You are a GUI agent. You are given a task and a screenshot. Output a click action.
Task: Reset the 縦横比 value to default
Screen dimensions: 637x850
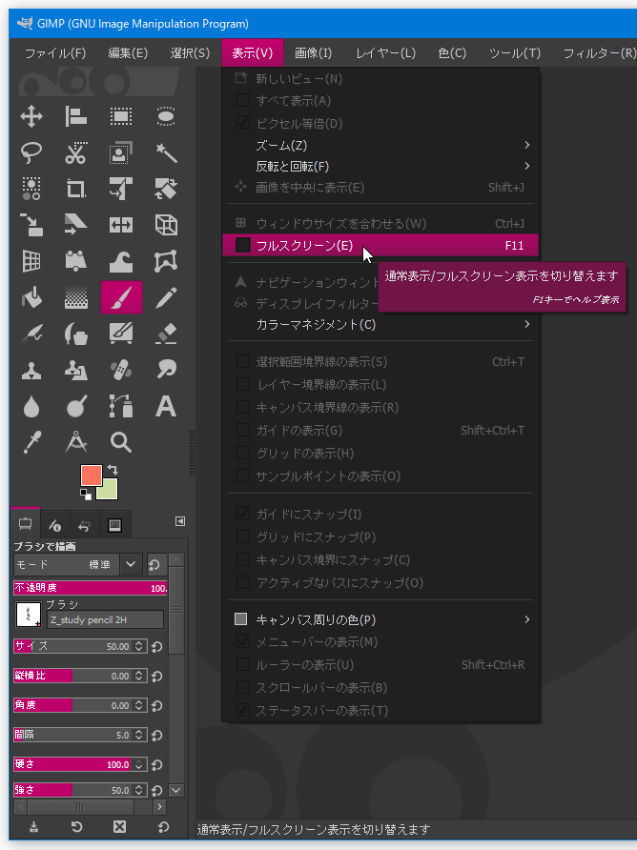point(157,676)
